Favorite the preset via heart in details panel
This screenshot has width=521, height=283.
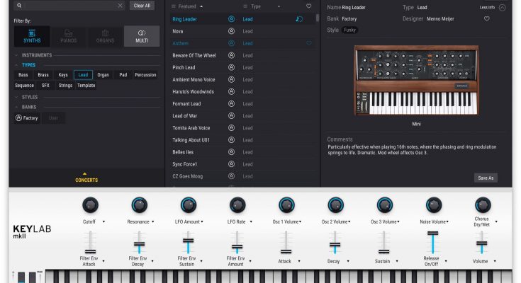[487, 19]
